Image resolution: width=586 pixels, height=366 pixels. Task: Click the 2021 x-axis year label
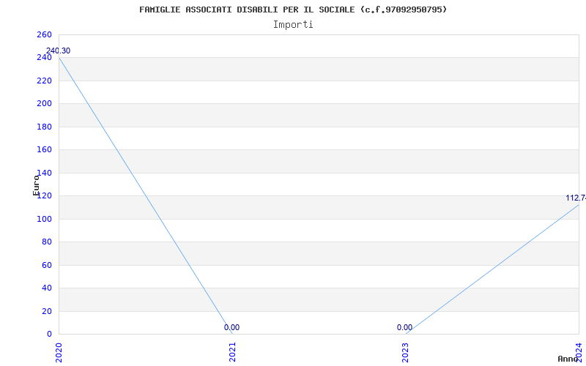[x=232, y=352]
